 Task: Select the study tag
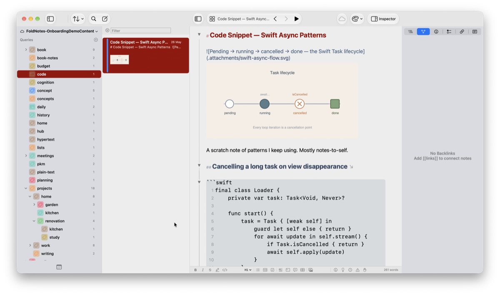click(x=59, y=237)
